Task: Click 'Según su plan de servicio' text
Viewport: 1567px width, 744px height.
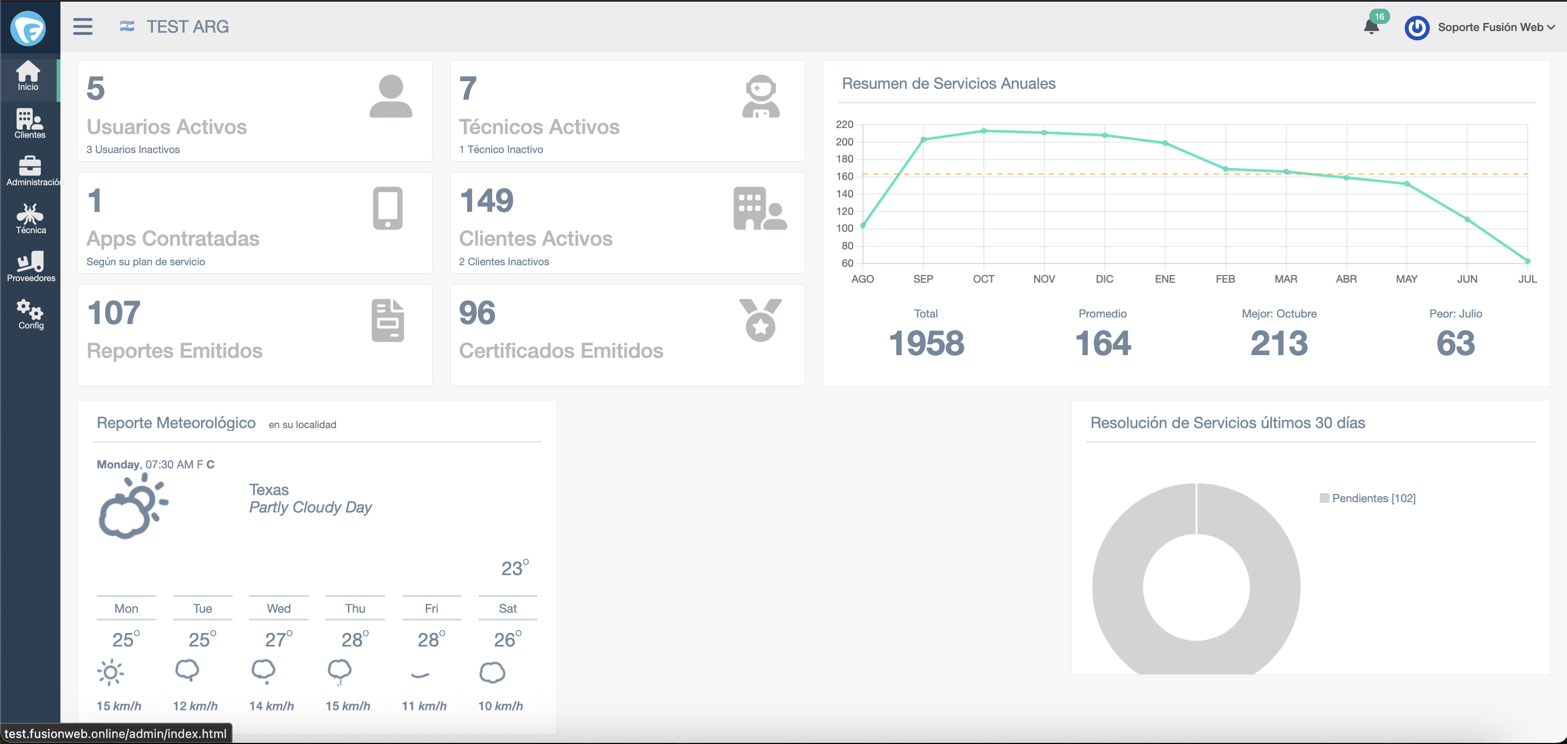Action: (x=145, y=261)
